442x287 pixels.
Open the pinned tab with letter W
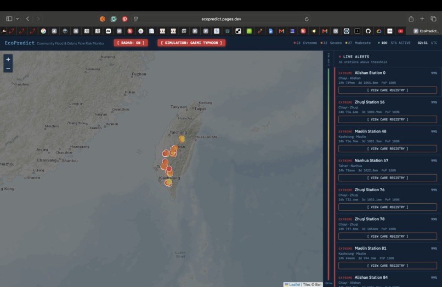tap(119, 31)
